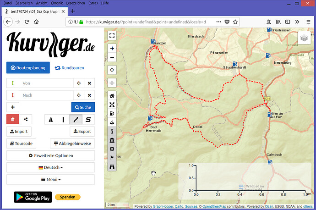
Task: Click the binoculars icon in map toolbar
Action: pyautogui.click(x=112, y=166)
